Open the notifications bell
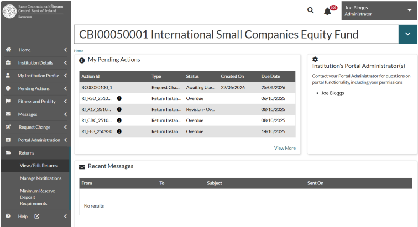Screen dimensions: 418x227 327,12
